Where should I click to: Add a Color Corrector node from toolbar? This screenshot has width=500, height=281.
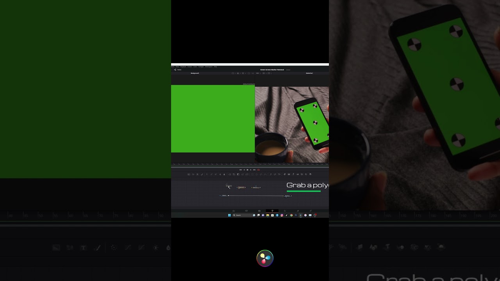tap(207, 174)
